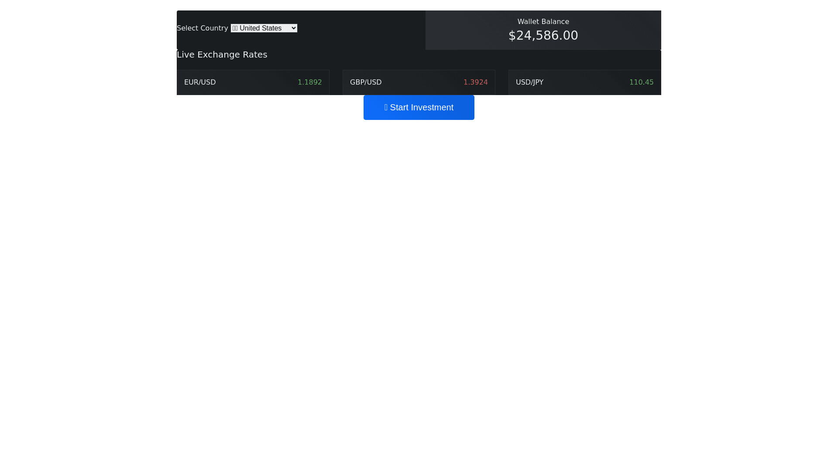Image resolution: width=838 pixels, height=471 pixels.
Task: Click the flag icon before United States
Action: [x=235, y=28]
